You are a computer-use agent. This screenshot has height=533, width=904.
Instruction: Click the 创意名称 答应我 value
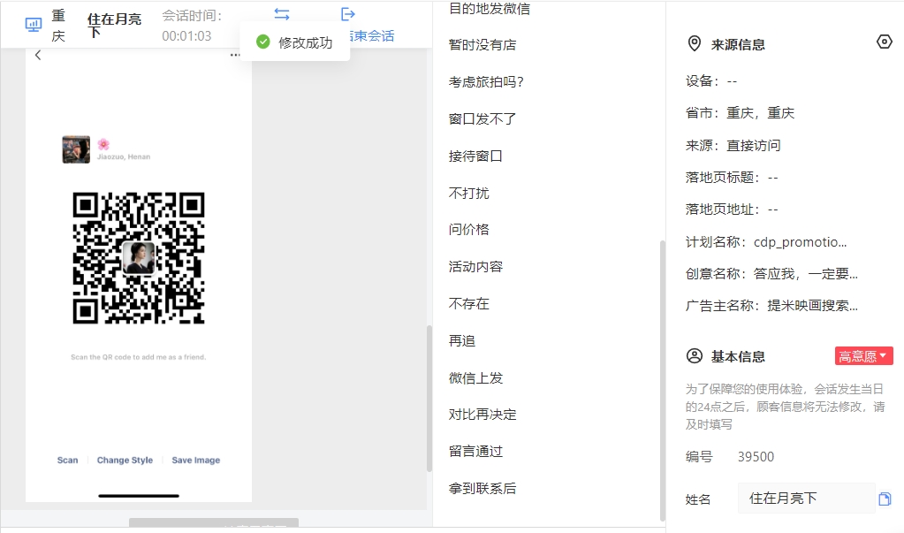point(805,273)
